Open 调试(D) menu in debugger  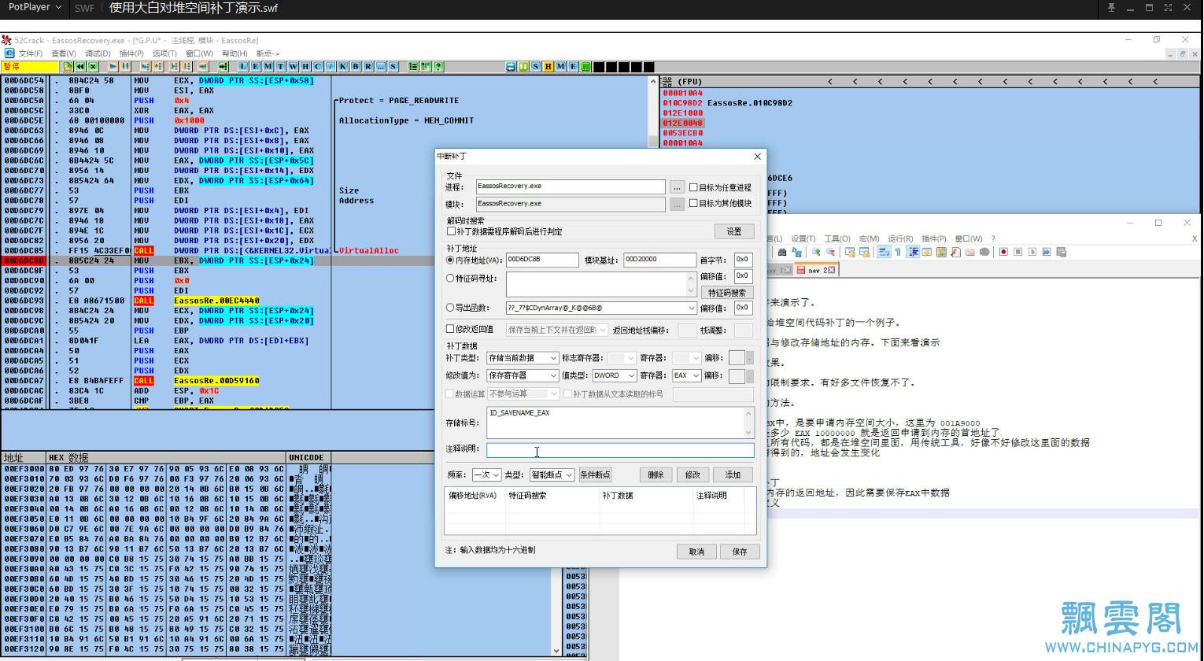tap(98, 54)
